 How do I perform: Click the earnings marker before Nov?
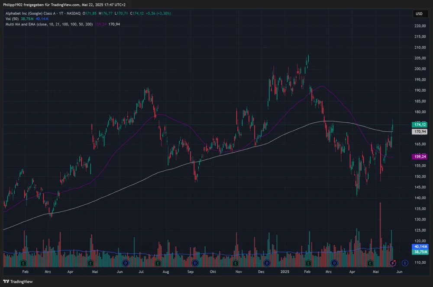point(234,263)
